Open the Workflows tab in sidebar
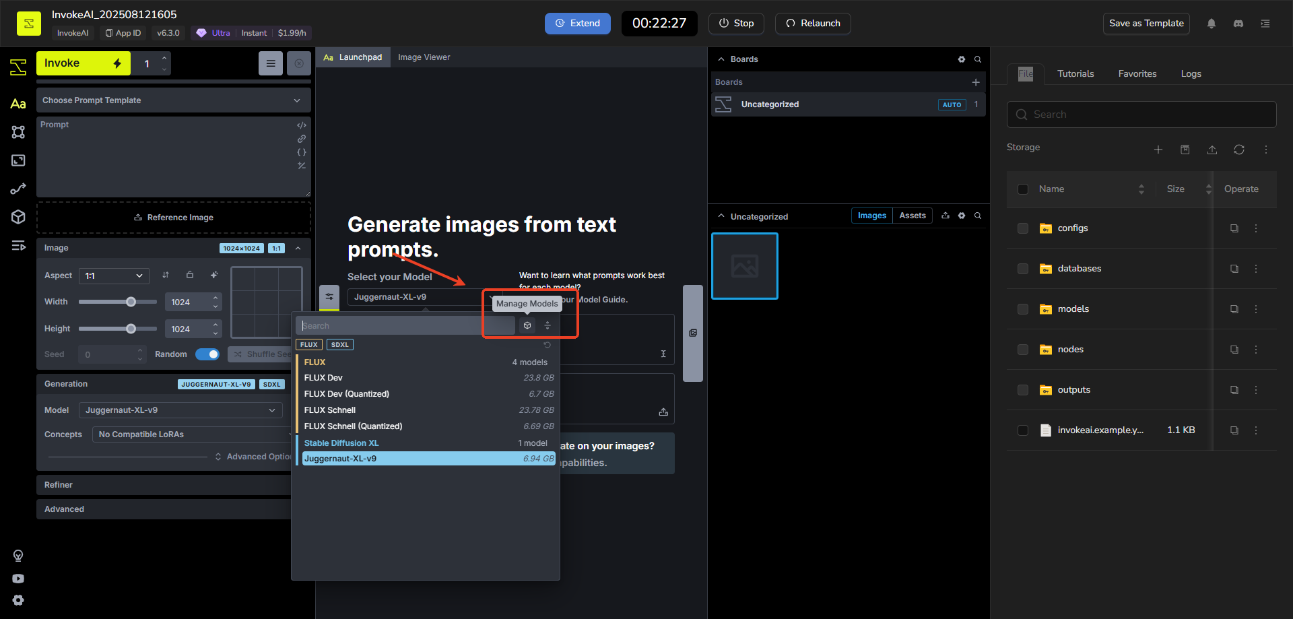 click(18, 189)
